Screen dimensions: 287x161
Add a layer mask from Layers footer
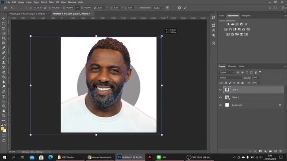tap(260, 151)
